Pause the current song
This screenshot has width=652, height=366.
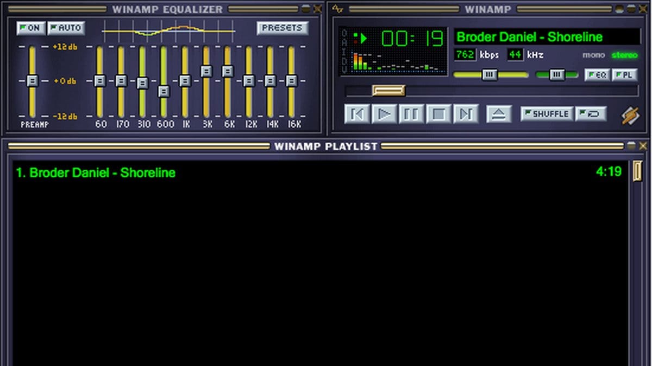pos(411,114)
